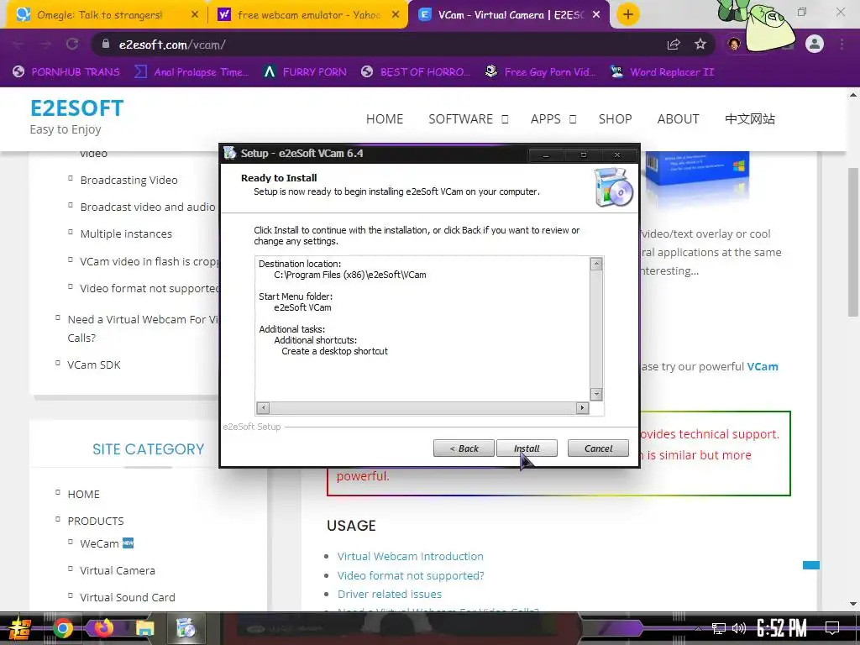Screen dimensions: 860x645
Task: Click left arrow of summary horizontal scrollbar
Action: tap(263, 407)
